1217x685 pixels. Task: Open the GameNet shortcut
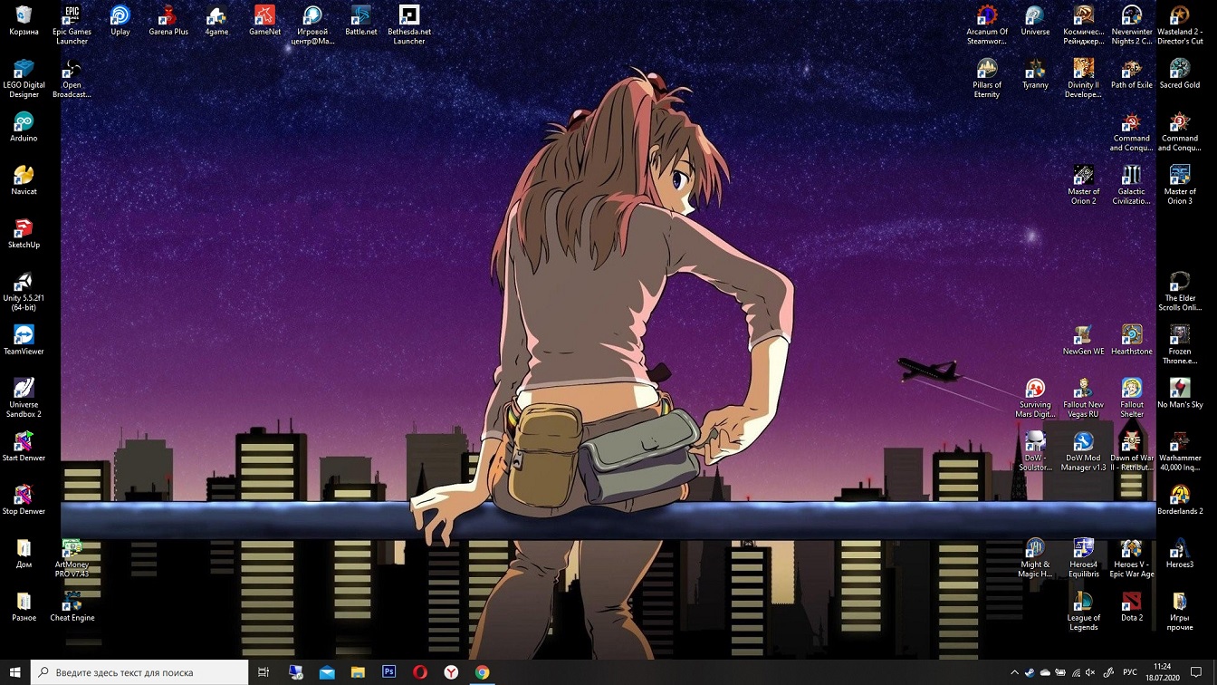[x=264, y=22]
